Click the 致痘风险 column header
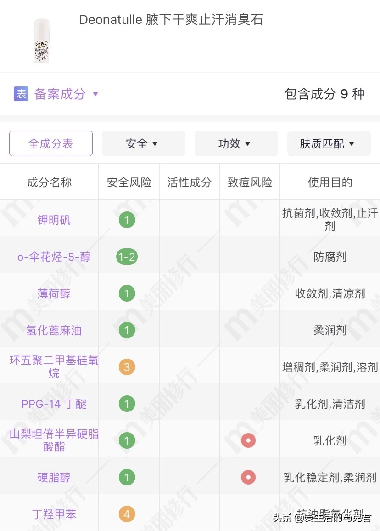This screenshot has height=531, width=380. (x=249, y=182)
